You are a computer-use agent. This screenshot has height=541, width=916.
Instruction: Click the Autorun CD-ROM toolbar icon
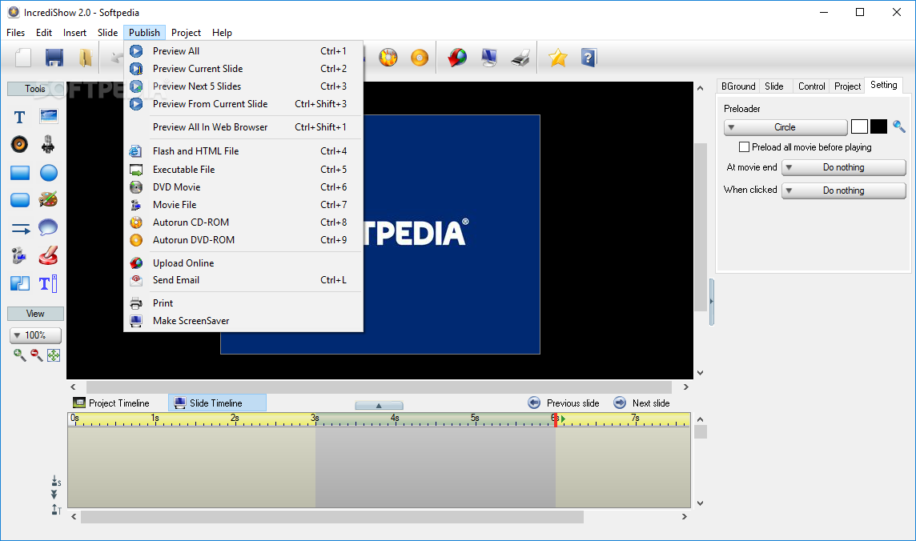[388, 57]
